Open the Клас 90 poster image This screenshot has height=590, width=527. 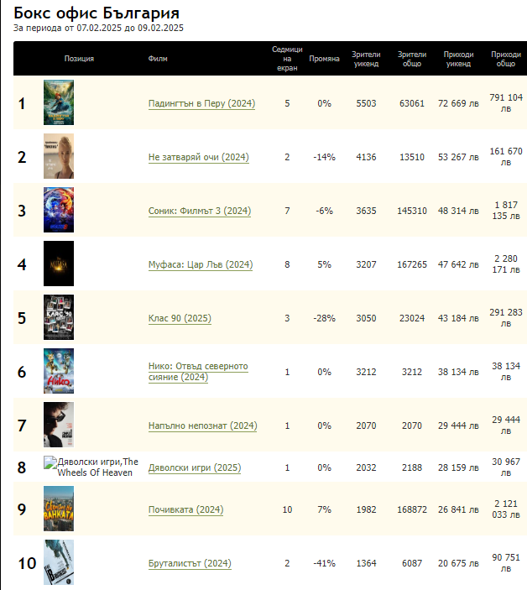click(x=59, y=317)
